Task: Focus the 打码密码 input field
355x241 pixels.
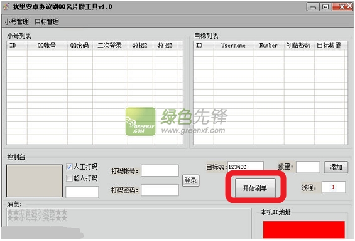Action: click(x=160, y=190)
